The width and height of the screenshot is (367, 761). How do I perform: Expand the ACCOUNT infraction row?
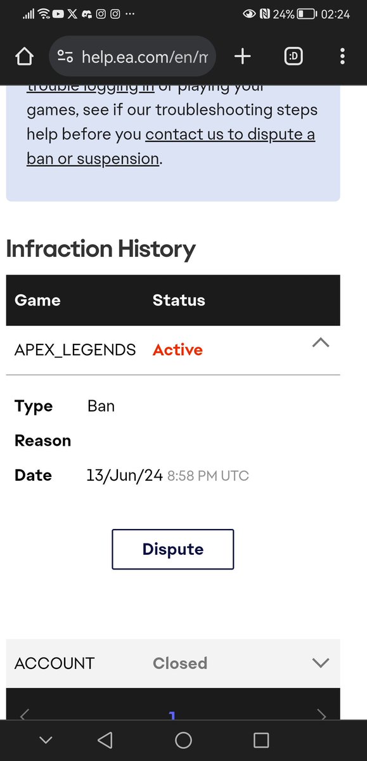(321, 663)
